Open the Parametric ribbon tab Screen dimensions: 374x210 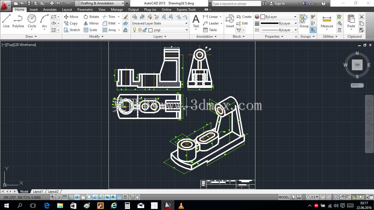coord(85,9)
